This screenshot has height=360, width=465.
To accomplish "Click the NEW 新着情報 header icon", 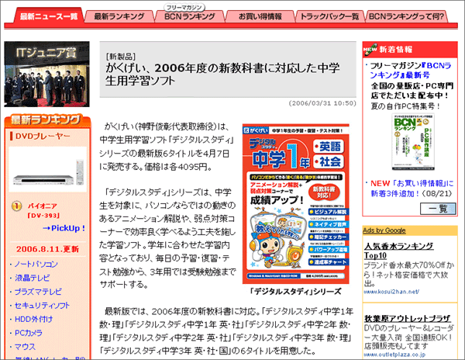I will coord(370,49).
